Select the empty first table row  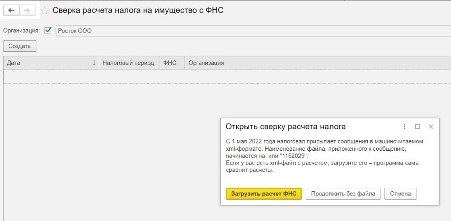[227, 77]
